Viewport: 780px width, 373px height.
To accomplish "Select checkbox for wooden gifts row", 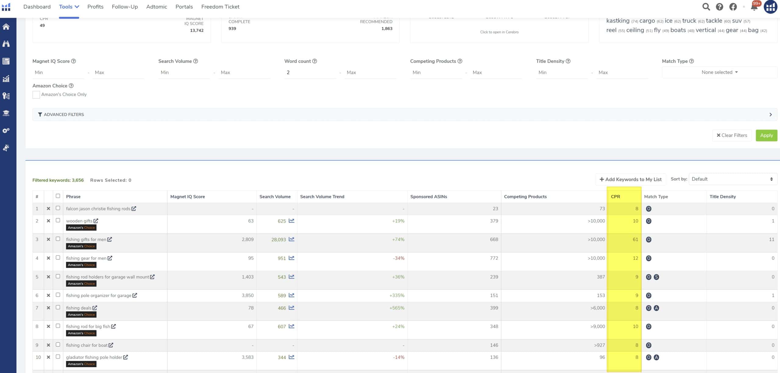I will point(58,220).
